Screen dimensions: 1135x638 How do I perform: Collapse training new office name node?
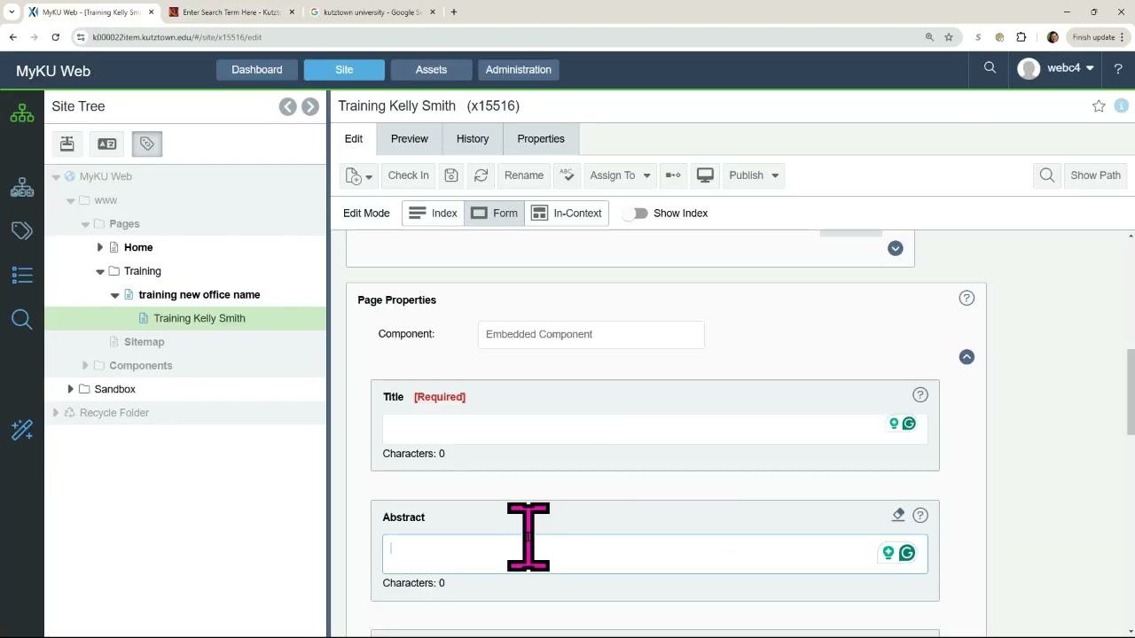point(114,295)
